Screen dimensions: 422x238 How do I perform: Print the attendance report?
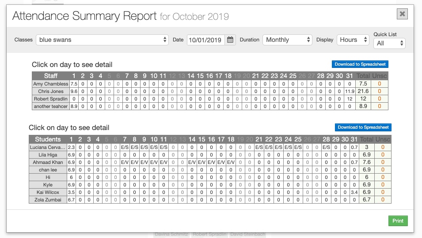tap(398, 221)
